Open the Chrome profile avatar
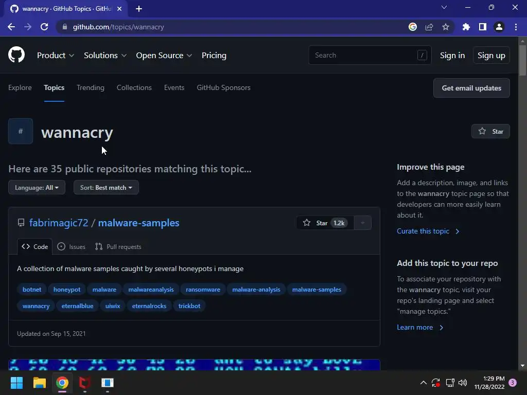527x395 pixels. coord(499,27)
